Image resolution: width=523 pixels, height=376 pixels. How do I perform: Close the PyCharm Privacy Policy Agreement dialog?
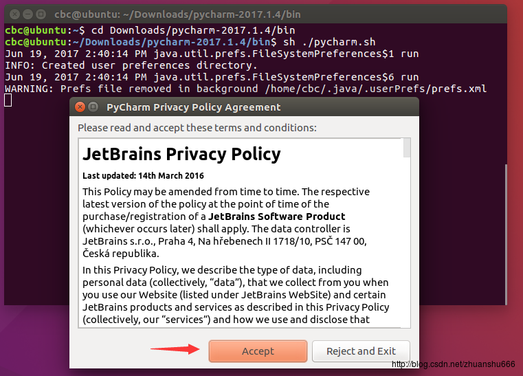coord(80,107)
